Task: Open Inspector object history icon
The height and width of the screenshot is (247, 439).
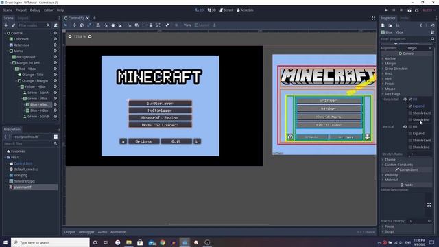Action: click(x=433, y=25)
